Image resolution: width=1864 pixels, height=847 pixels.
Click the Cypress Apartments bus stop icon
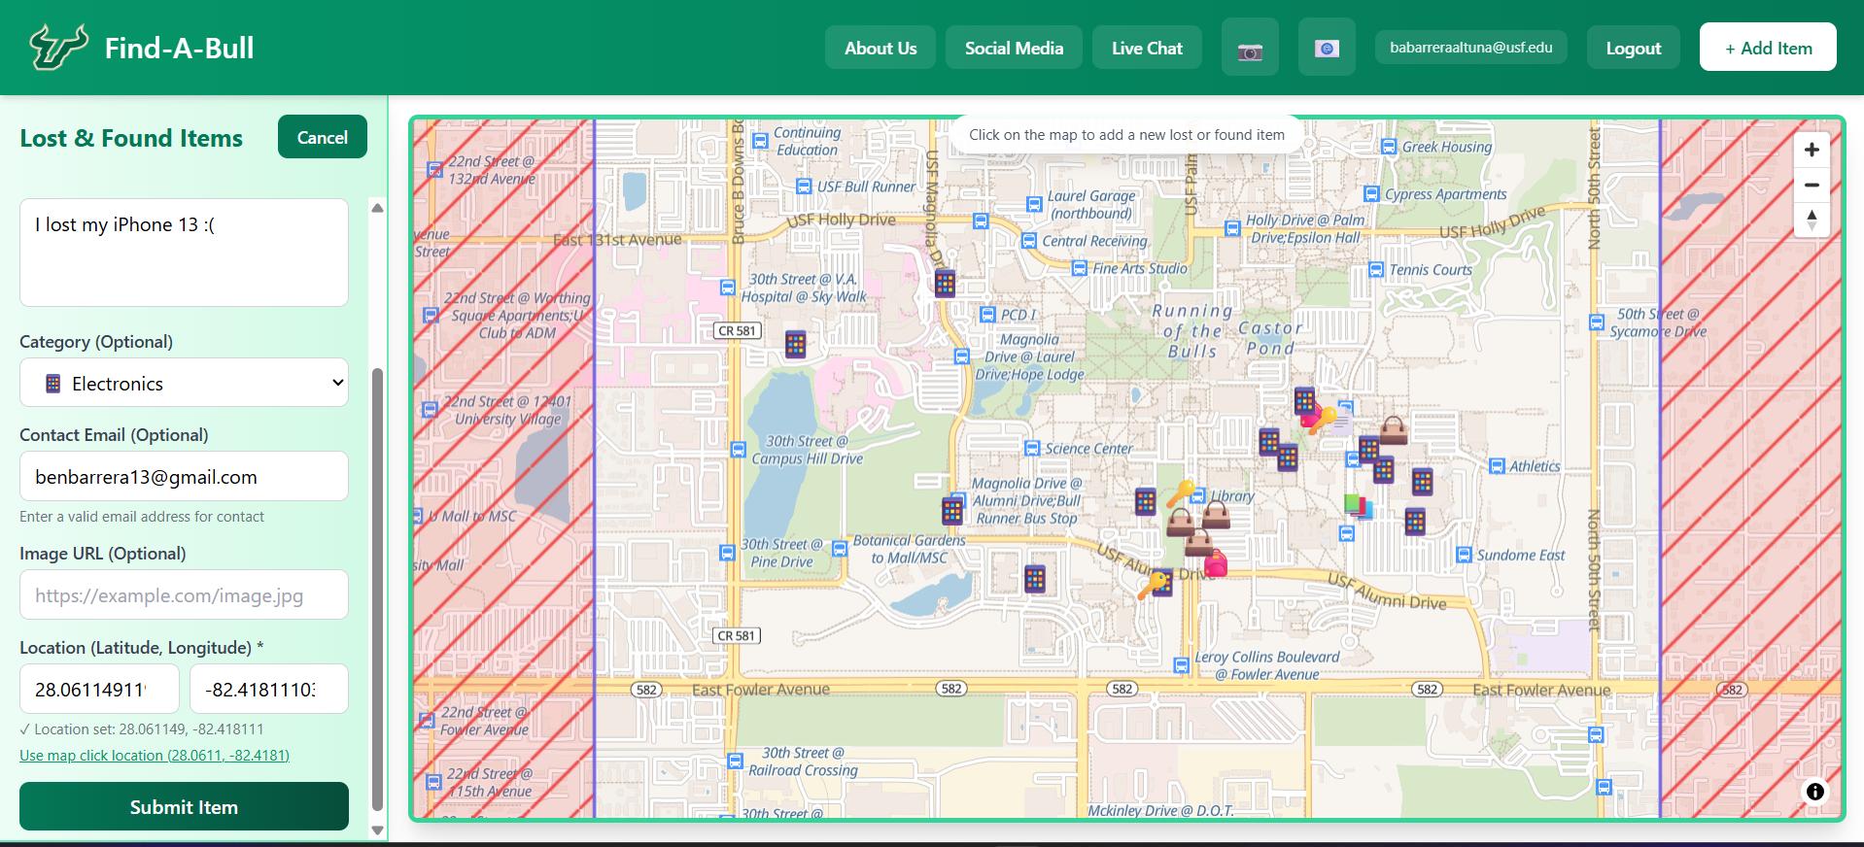point(1371,193)
